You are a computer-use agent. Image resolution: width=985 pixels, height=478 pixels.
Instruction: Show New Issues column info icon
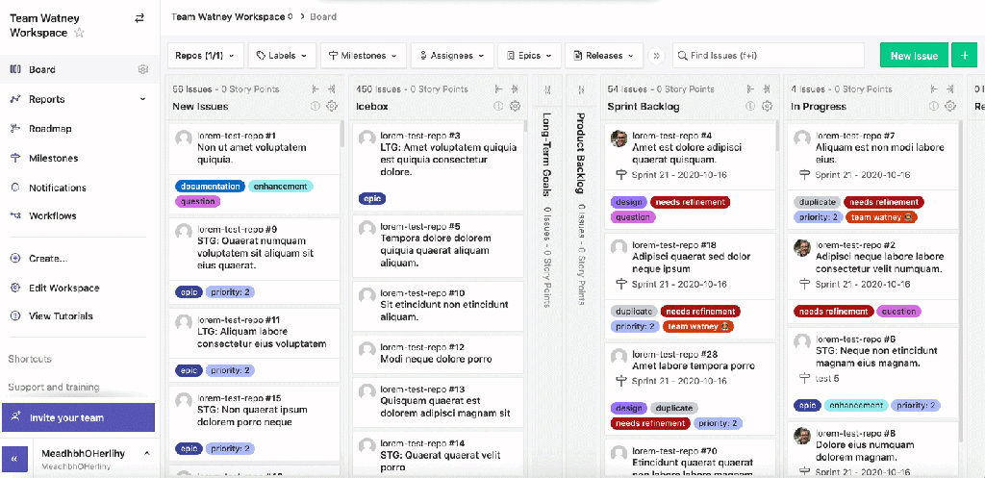point(316,106)
